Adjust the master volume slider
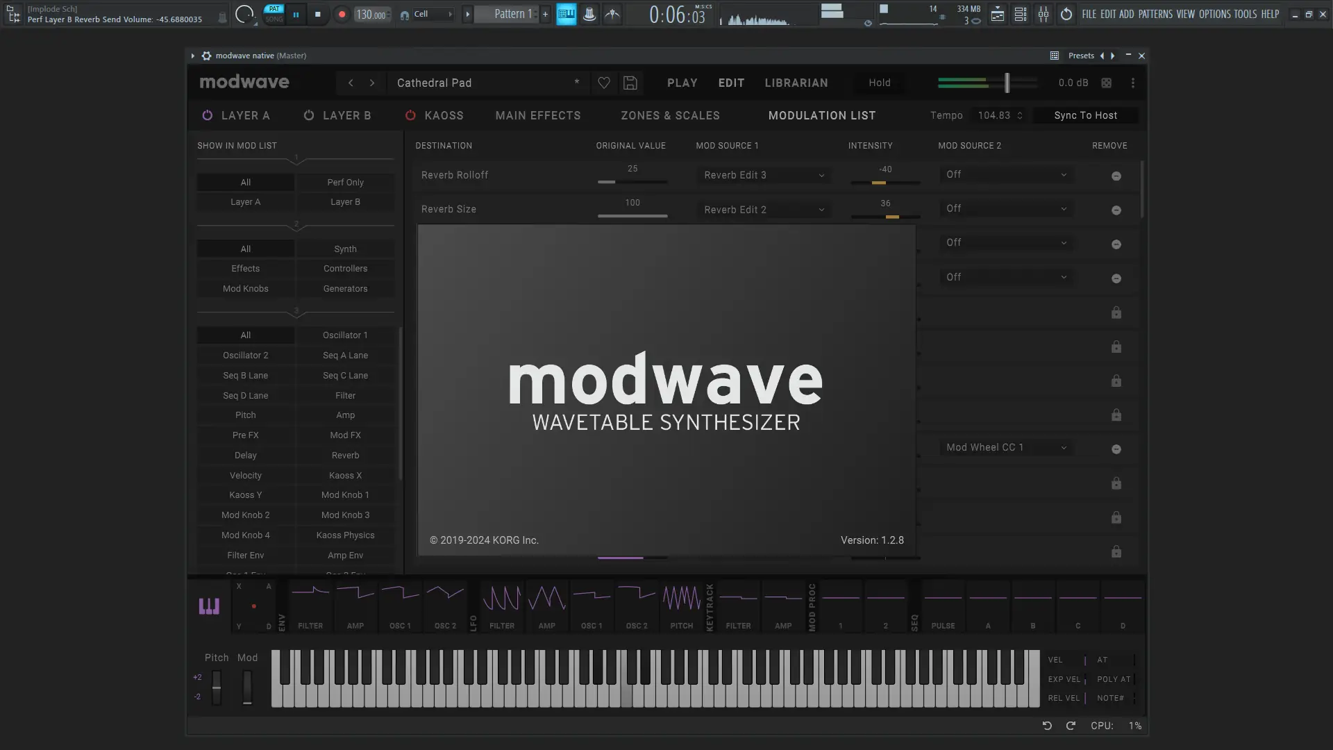Image resolution: width=1333 pixels, height=750 pixels. tap(1007, 83)
